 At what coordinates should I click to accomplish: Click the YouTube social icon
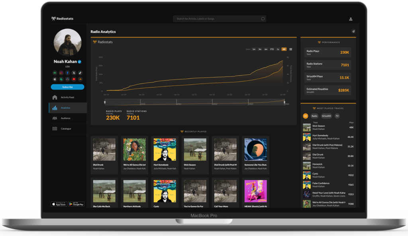coord(74,79)
